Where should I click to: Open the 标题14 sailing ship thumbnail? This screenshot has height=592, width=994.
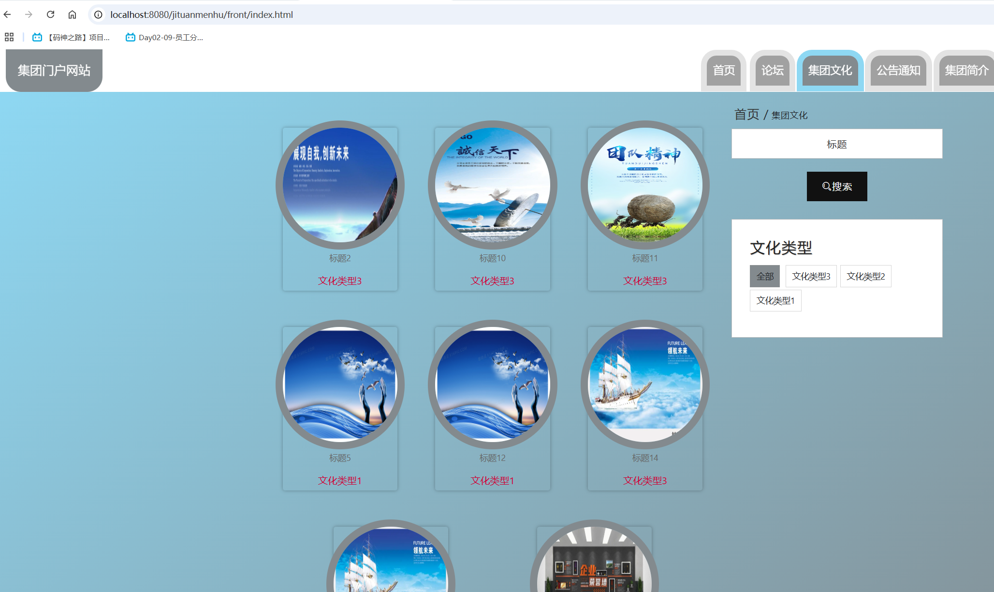click(645, 385)
